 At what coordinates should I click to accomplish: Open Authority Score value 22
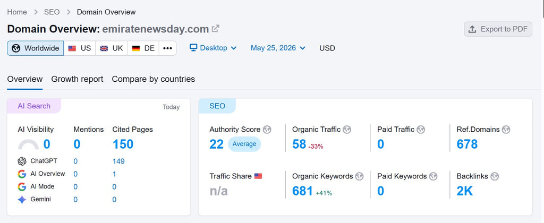pyautogui.click(x=217, y=144)
